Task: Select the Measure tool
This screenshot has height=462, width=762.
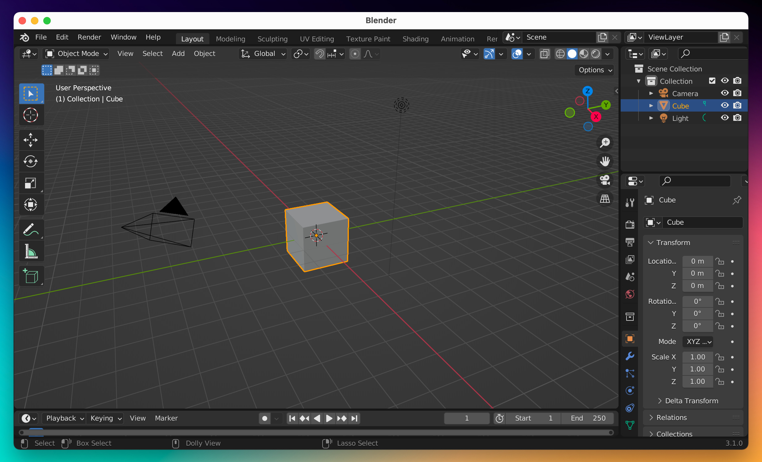Action: [31, 251]
